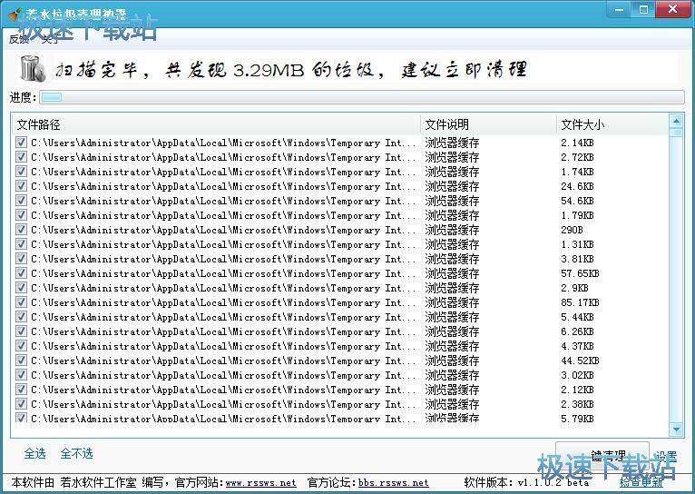Image resolution: width=695 pixels, height=494 pixels.
Task: Click the list scrollbar down arrow
Action: click(x=676, y=429)
